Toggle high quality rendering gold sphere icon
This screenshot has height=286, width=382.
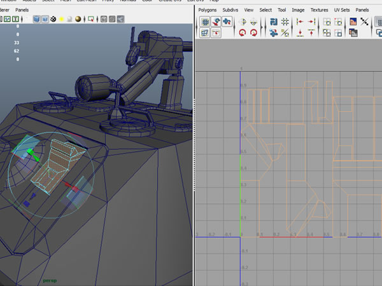click(78, 19)
